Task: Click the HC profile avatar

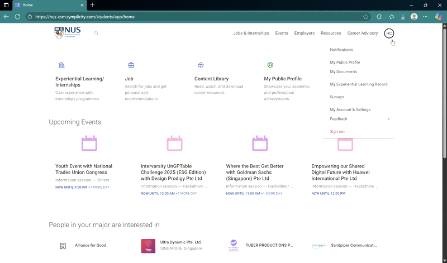Action: tap(389, 33)
